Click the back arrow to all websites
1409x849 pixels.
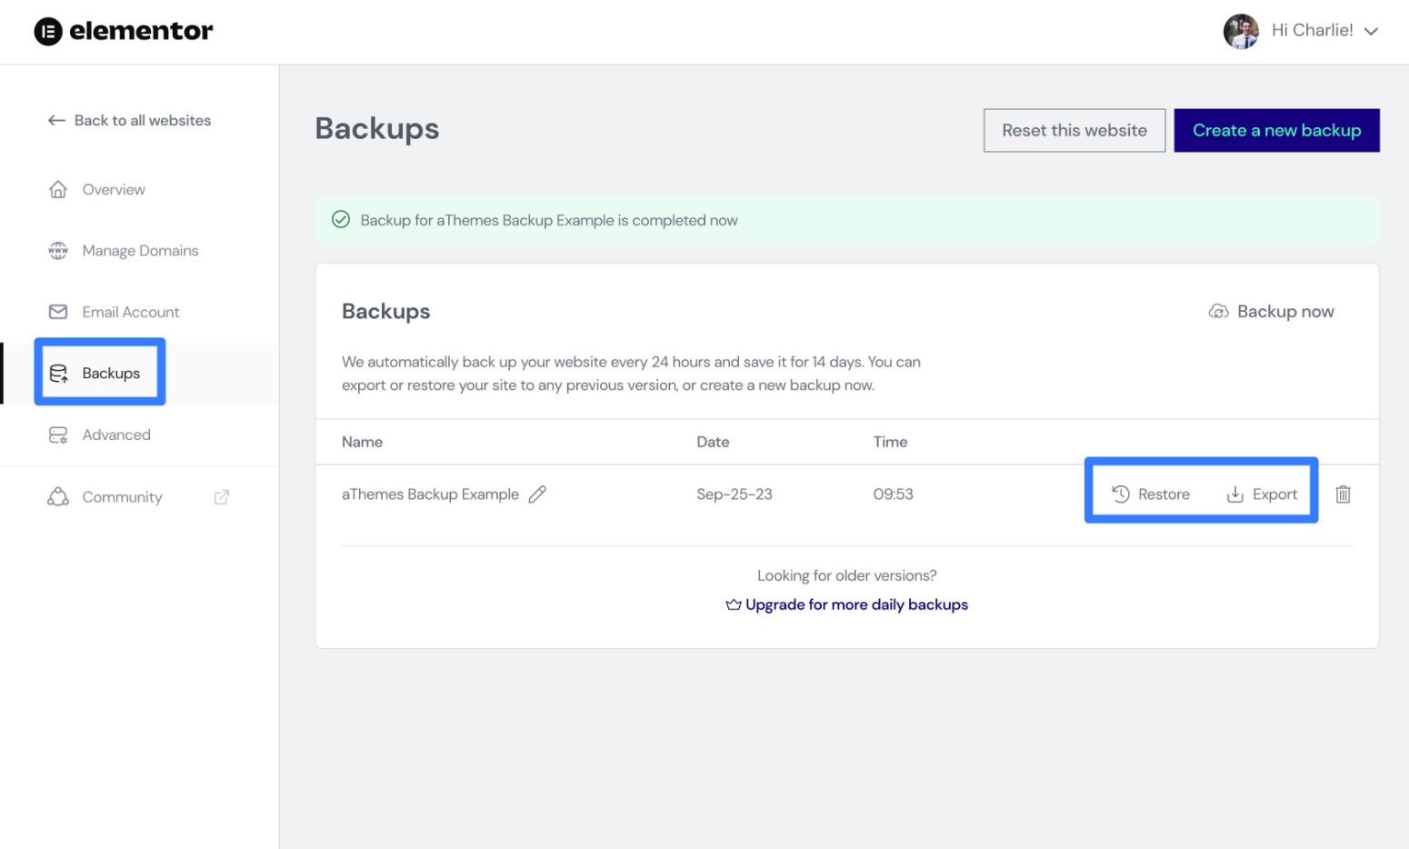(x=56, y=120)
